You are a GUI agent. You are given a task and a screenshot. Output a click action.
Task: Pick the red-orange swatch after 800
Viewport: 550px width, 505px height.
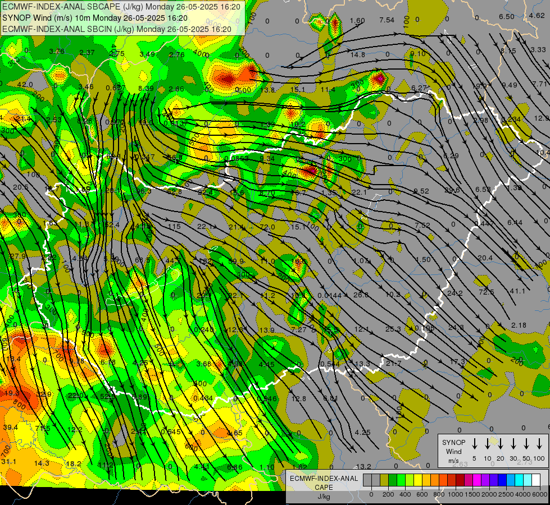(443, 480)
